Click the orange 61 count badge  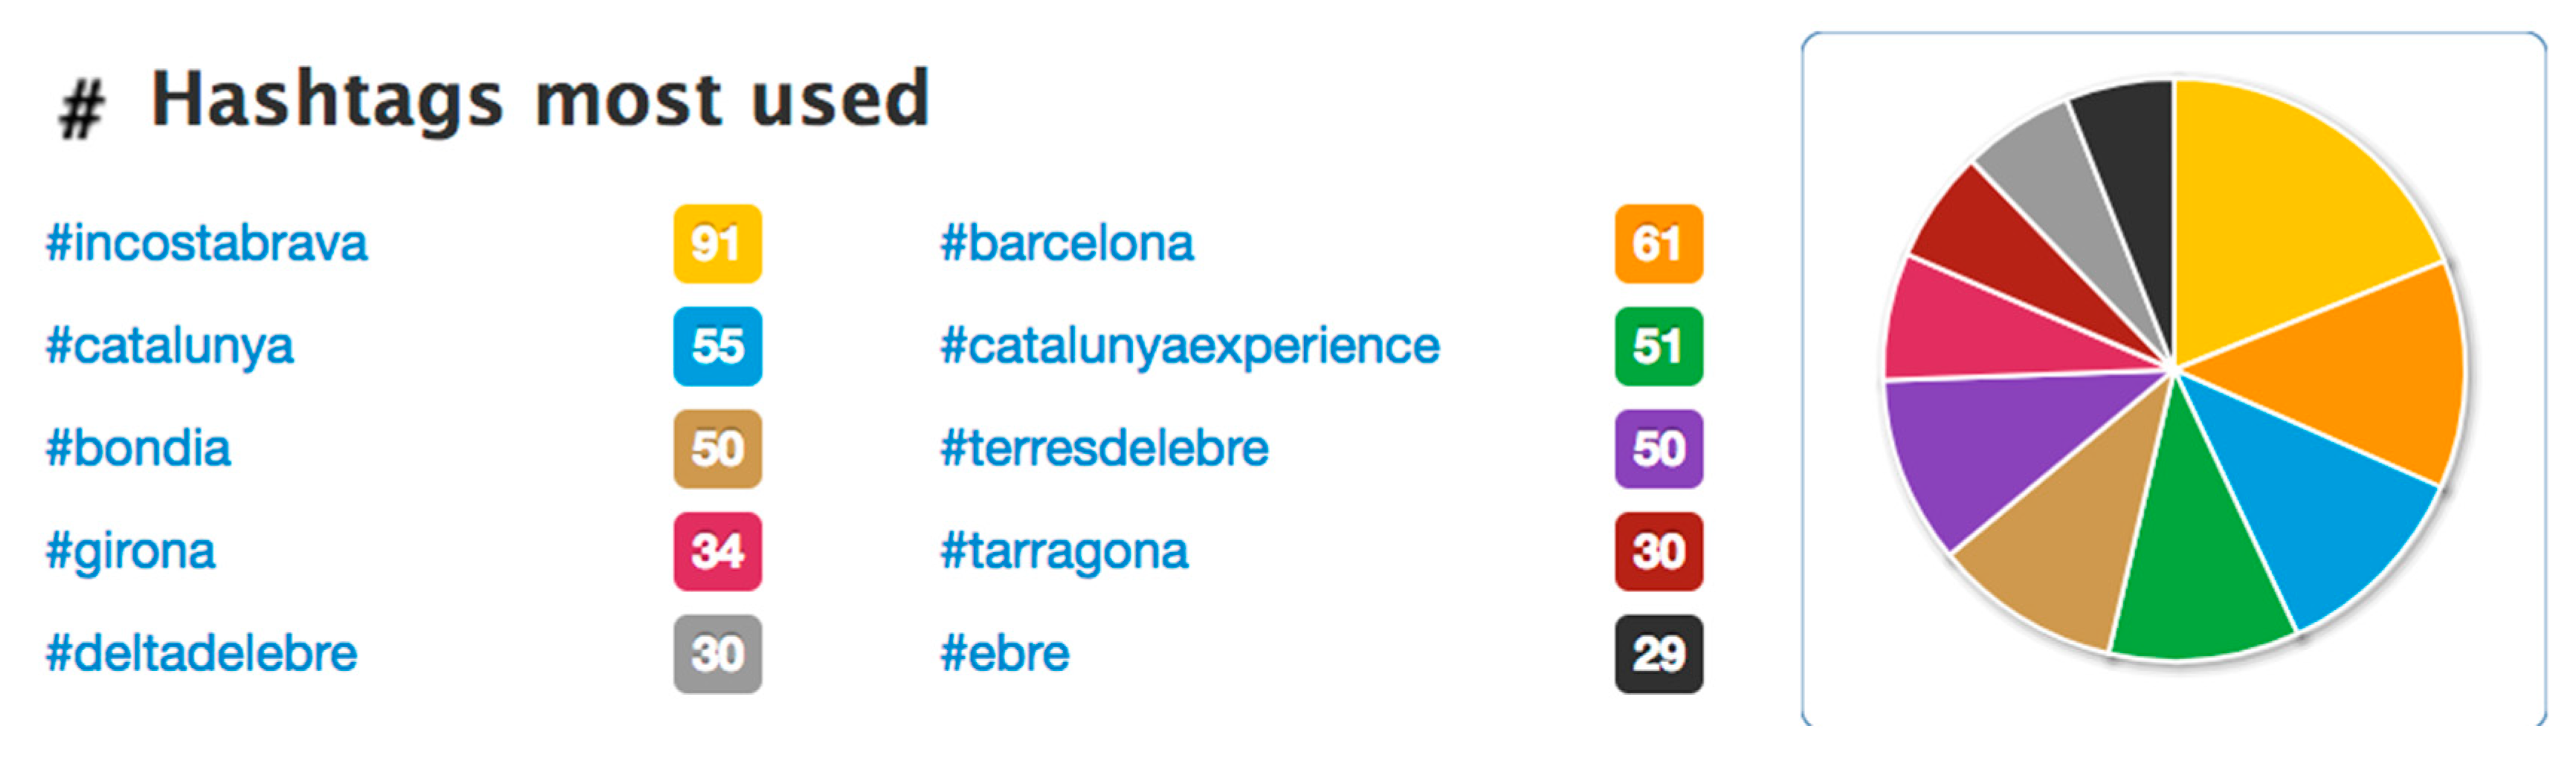pos(1658,244)
